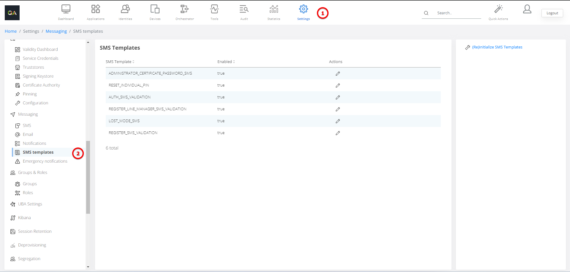Expand Groups & Roles sidebar section
This screenshot has height=272, width=570.
[32, 173]
